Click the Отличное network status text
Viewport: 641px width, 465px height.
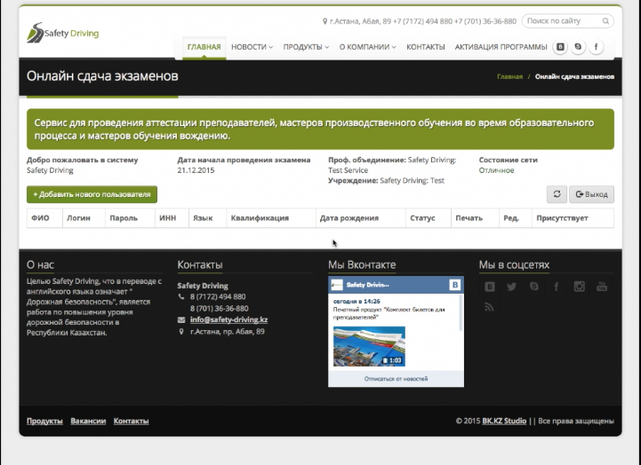[x=496, y=170]
